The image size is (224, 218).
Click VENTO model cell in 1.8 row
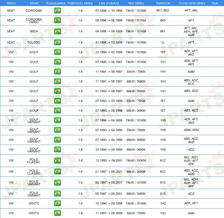click(34, 213)
